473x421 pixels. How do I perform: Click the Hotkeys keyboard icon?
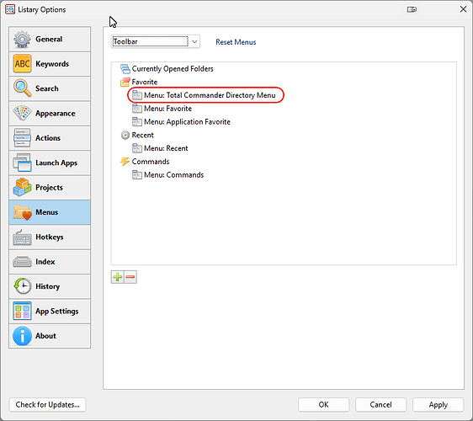[x=22, y=237]
